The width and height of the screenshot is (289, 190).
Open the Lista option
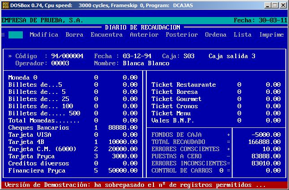point(242,35)
